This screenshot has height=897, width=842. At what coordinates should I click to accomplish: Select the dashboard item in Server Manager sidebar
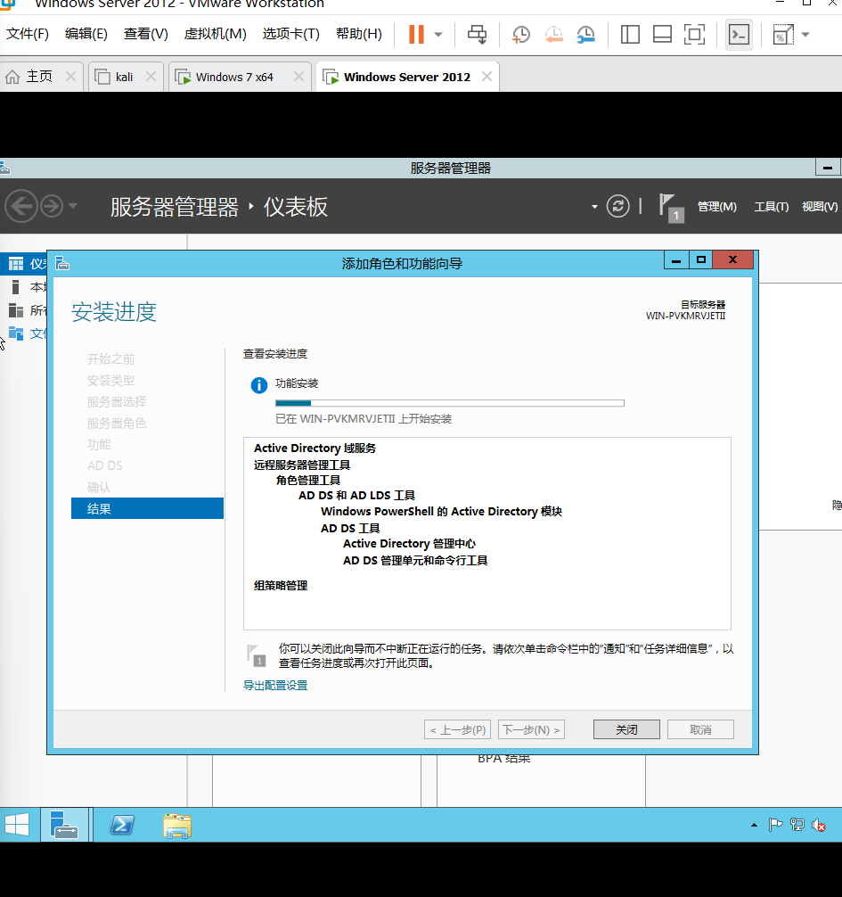point(23,264)
